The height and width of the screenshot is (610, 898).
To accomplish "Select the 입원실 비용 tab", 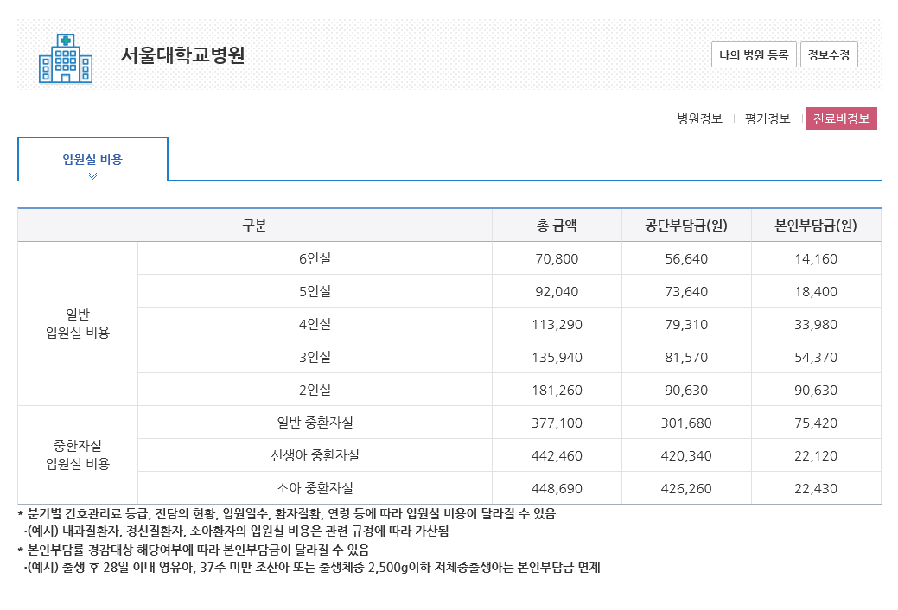I will click(x=92, y=159).
